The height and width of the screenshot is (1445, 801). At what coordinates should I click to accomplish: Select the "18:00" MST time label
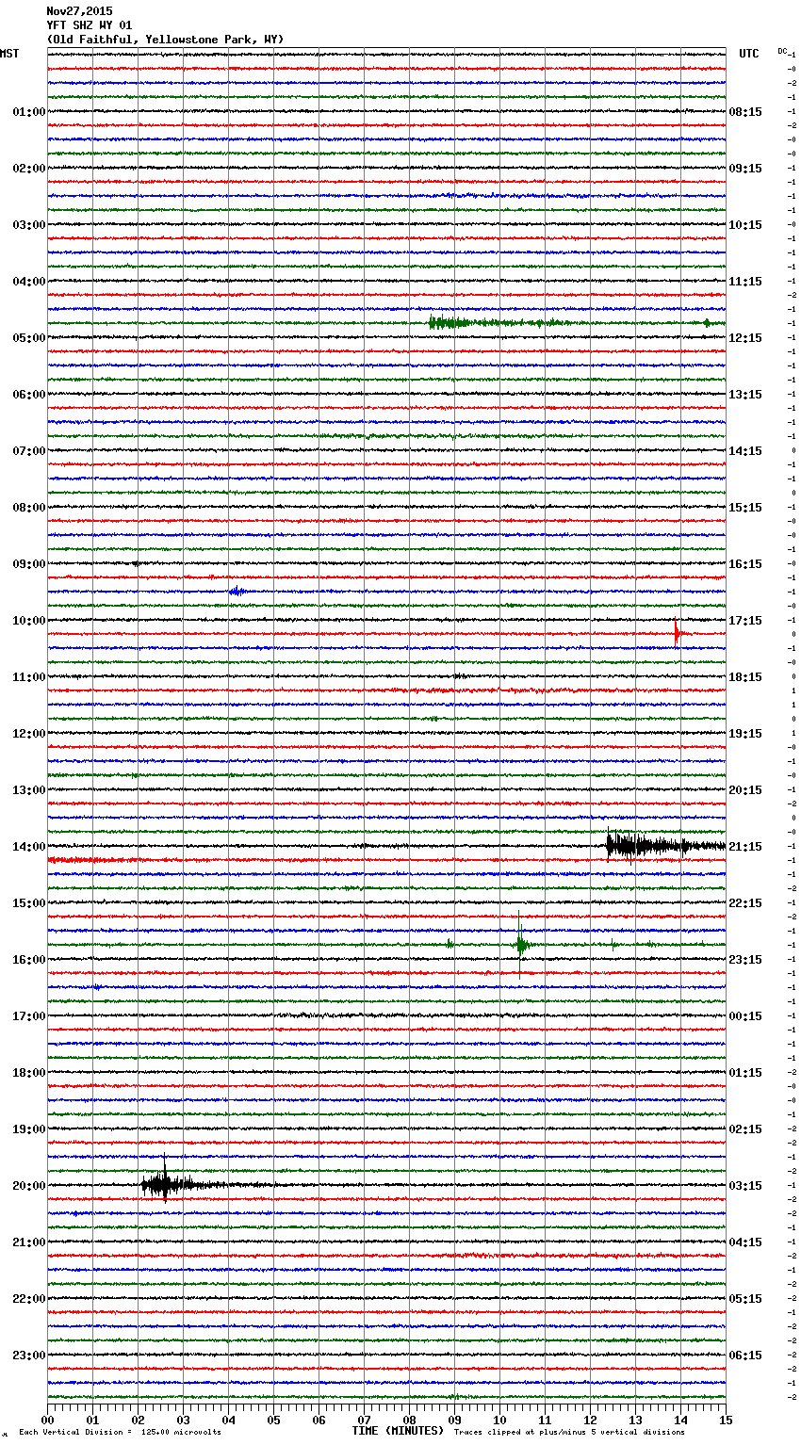[x=29, y=1073]
